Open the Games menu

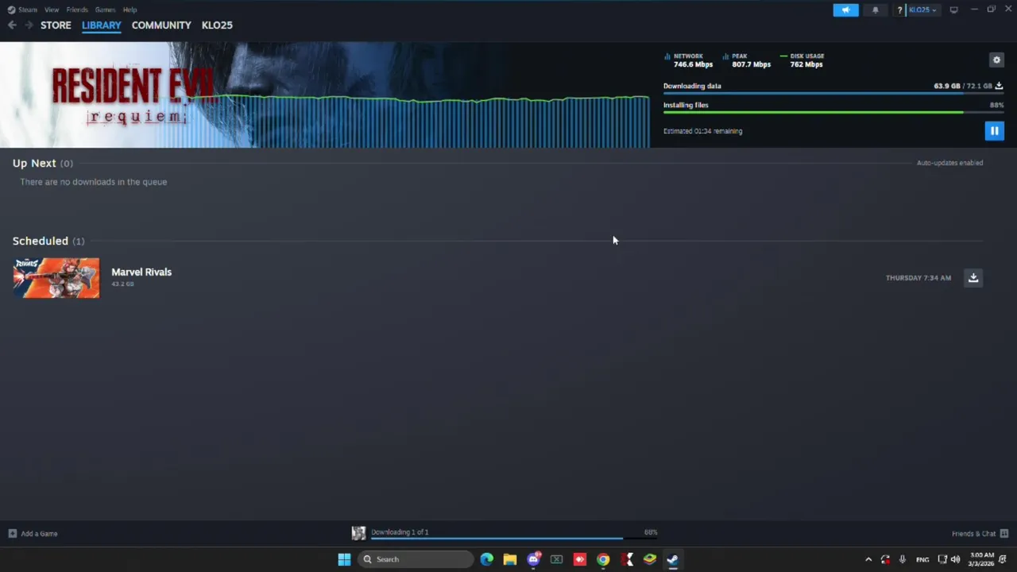point(105,10)
